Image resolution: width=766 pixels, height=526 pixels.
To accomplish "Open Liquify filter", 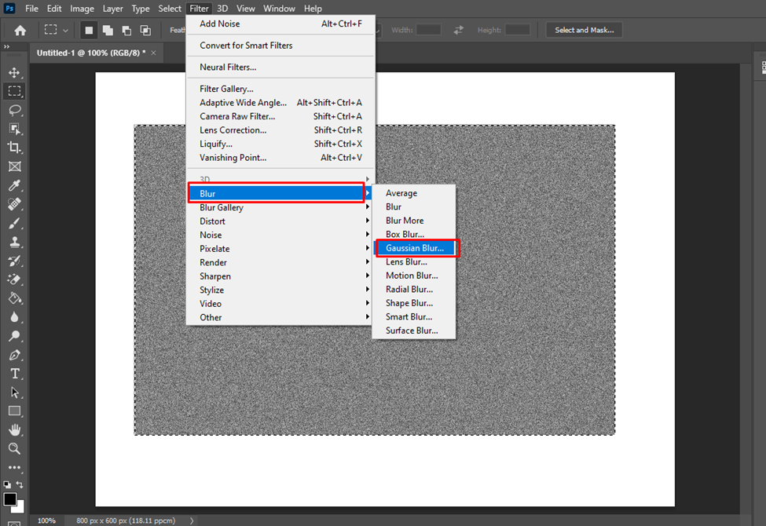I will 280,144.
